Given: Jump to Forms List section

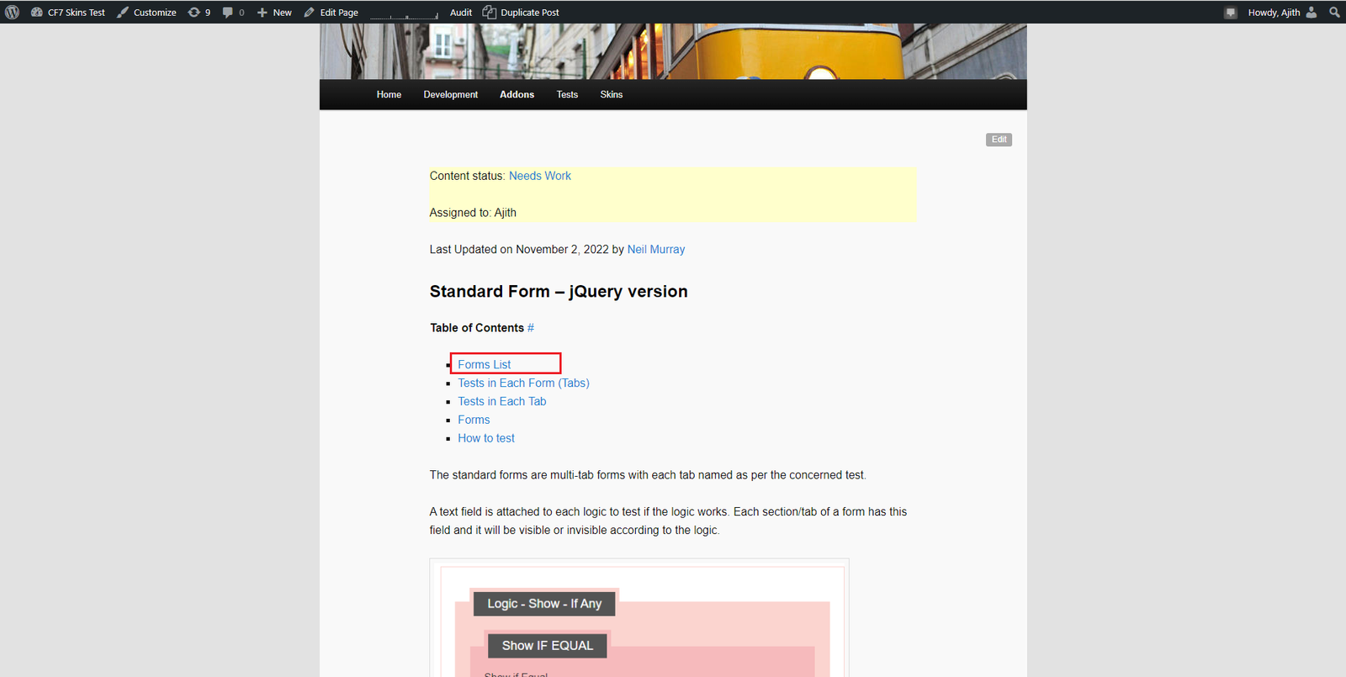Looking at the screenshot, I should 485,364.
